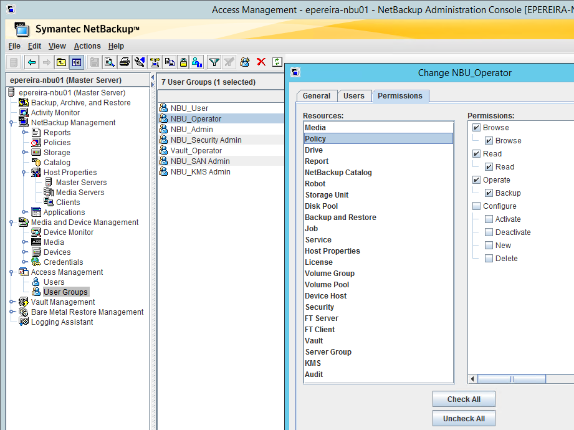Click the green Refresh icon
Screen dimensions: 574x430
click(x=277, y=62)
